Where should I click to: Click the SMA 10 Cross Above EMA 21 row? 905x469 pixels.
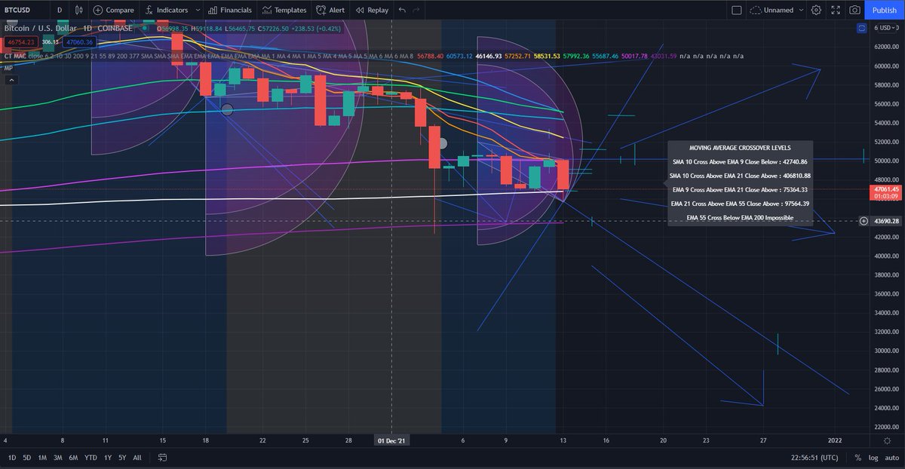click(x=740, y=176)
